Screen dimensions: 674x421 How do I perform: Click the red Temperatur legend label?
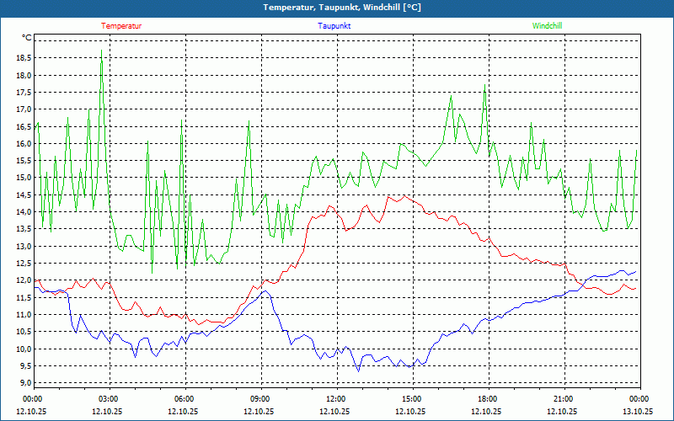(121, 26)
